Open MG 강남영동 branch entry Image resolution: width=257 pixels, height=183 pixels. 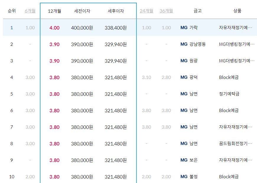(x=193, y=44)
